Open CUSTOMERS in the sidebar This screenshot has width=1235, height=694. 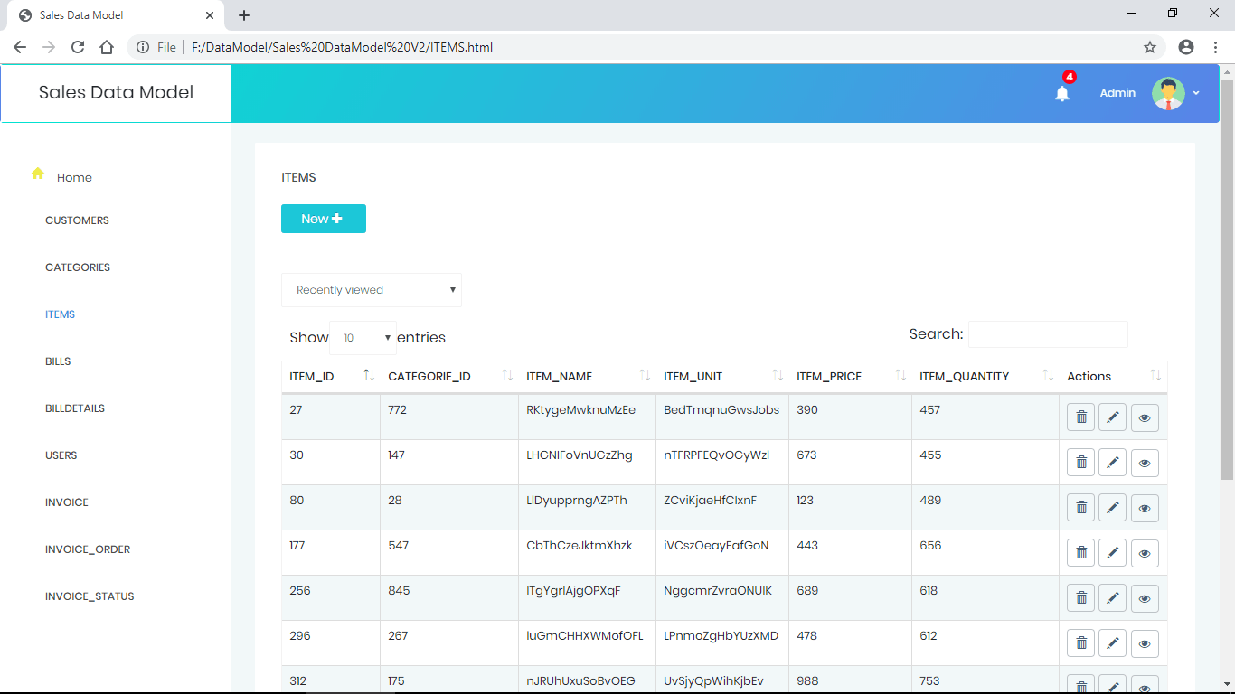[77, 220]
